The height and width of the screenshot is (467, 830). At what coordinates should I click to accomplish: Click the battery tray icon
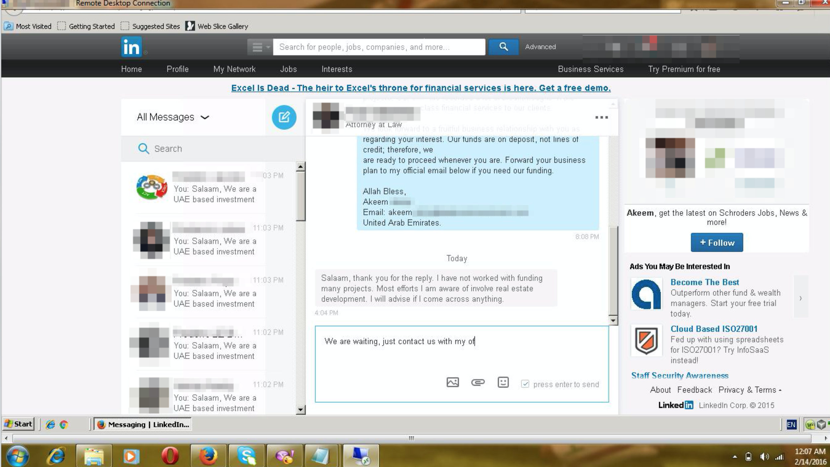click(x=748, y=457)
